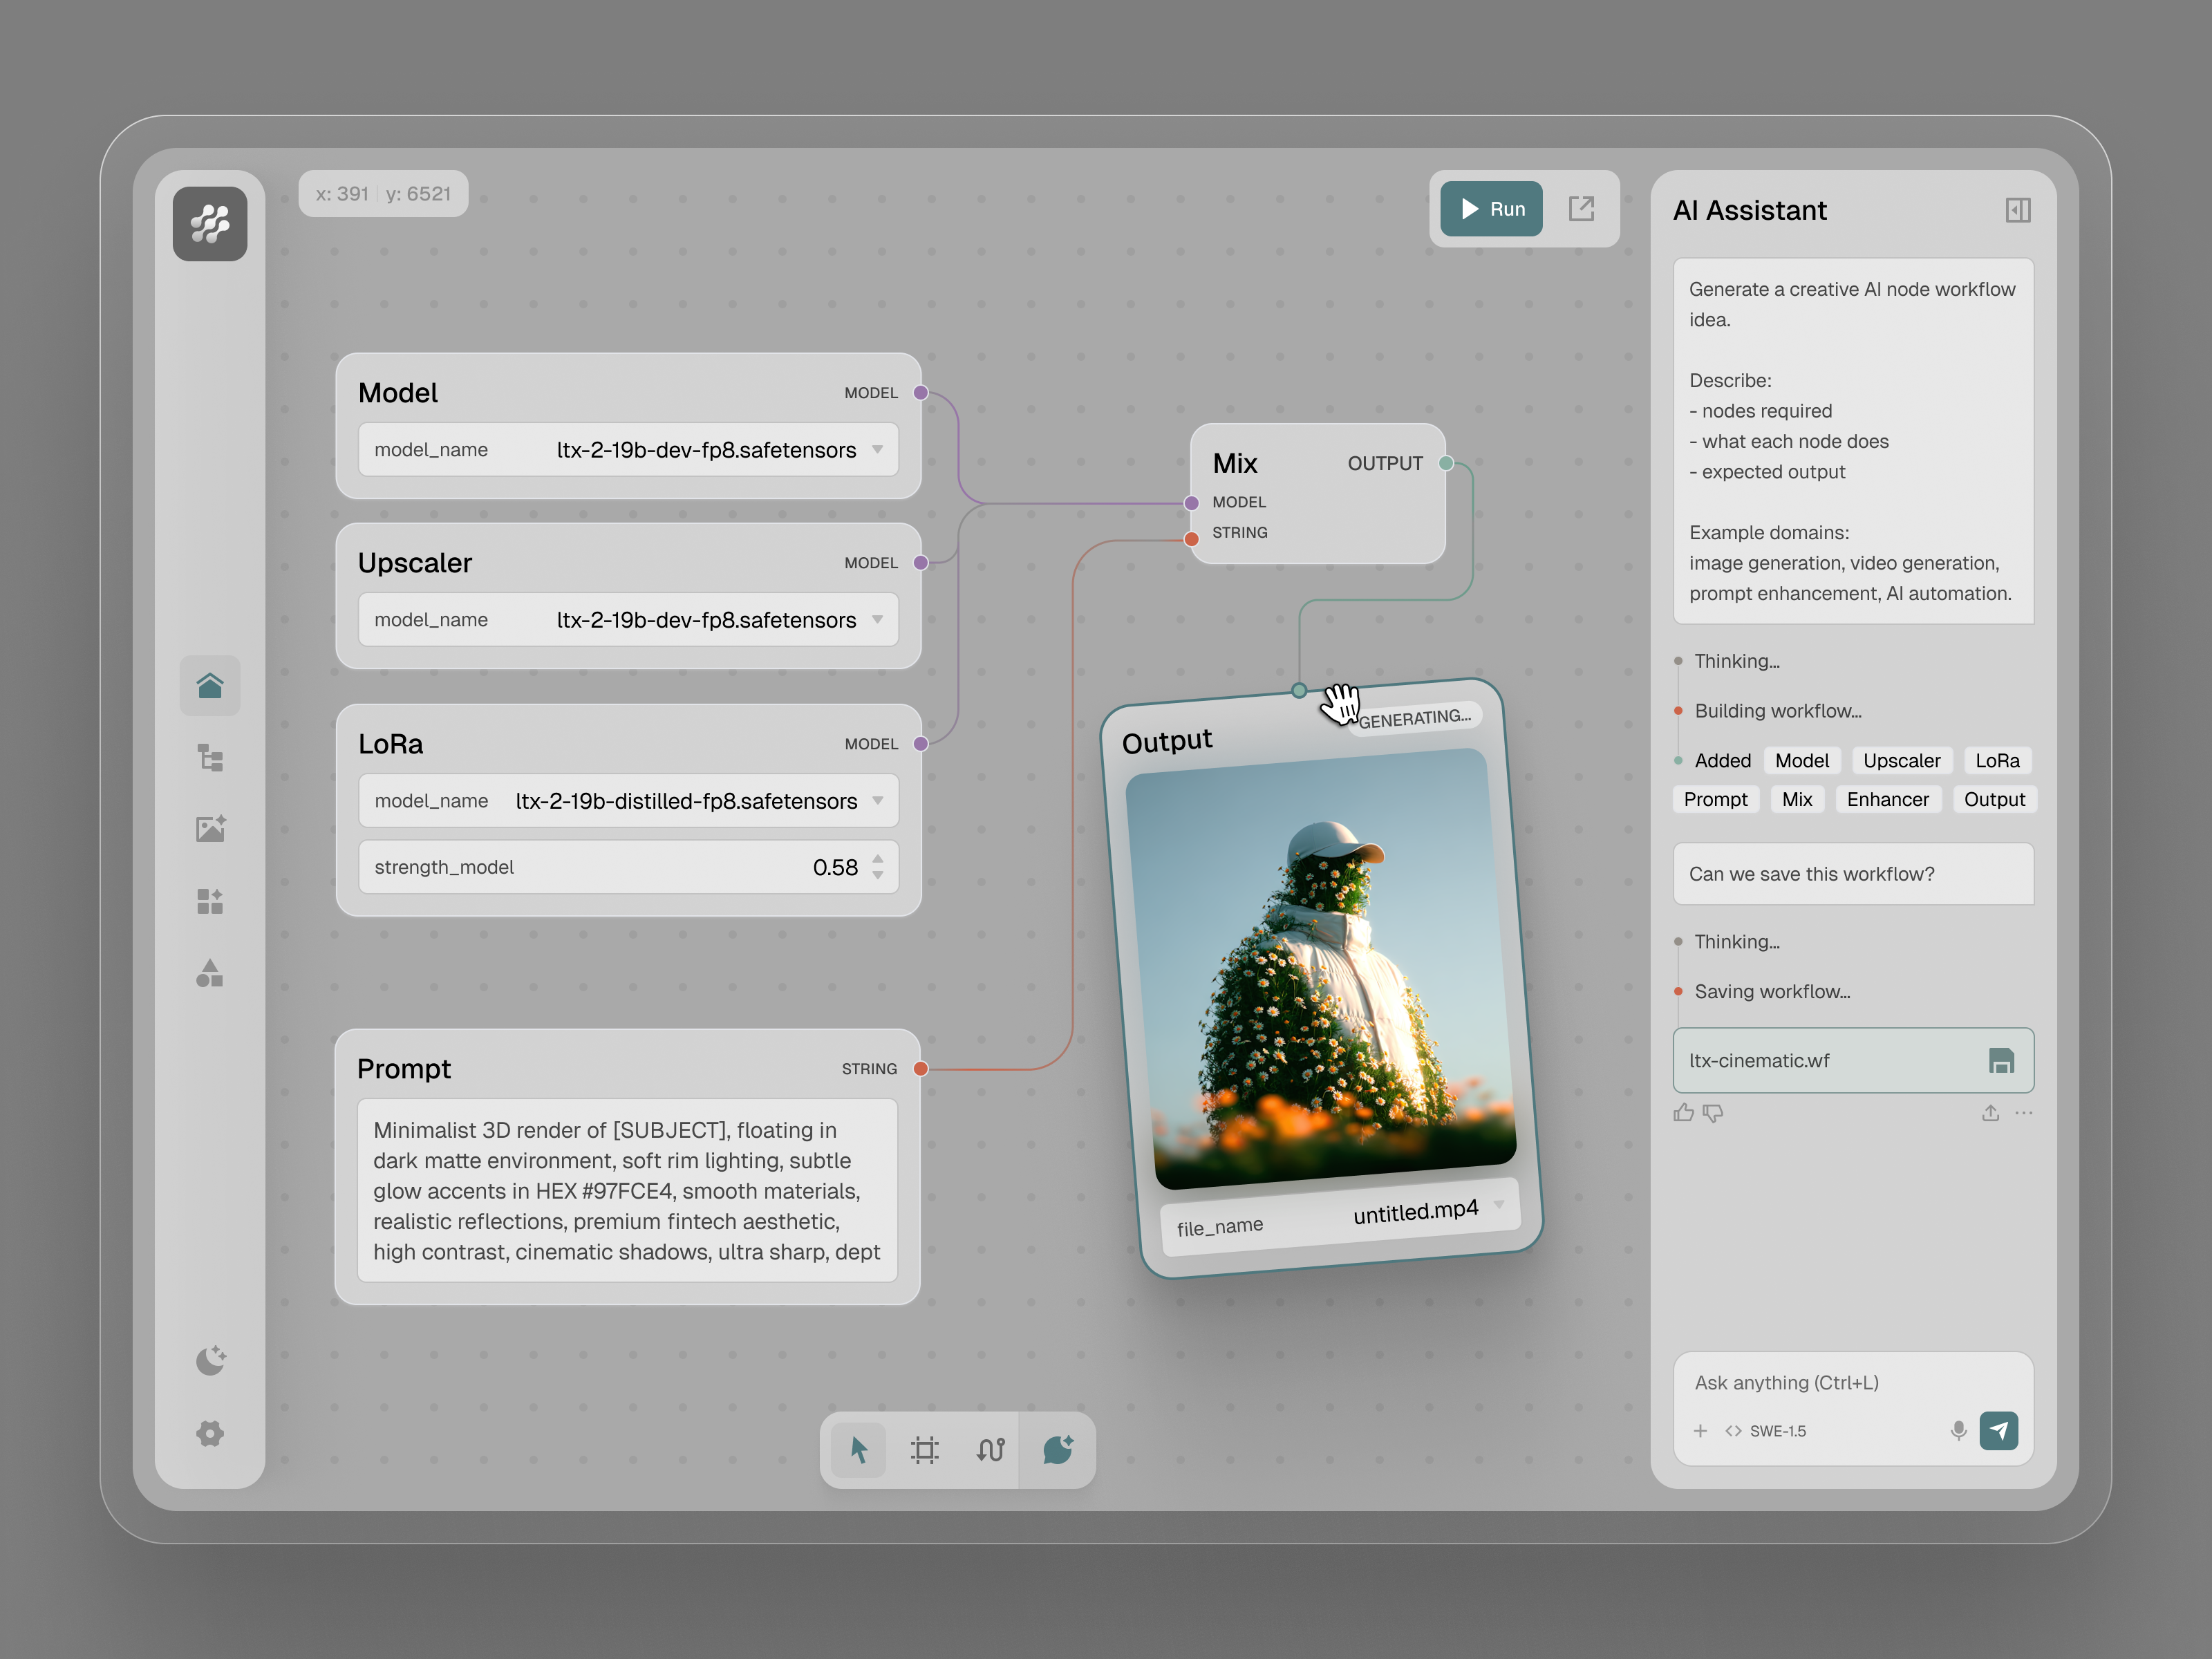Open the AI image generation panel in sidebar
Screen dimensions: 2212x1659
coord(210,829)
